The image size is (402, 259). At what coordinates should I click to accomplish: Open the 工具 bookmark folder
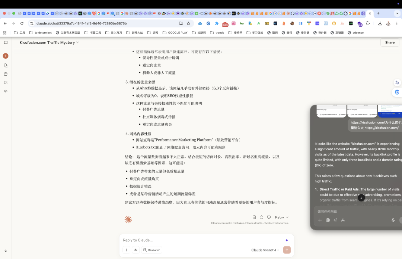pos(19,33)
